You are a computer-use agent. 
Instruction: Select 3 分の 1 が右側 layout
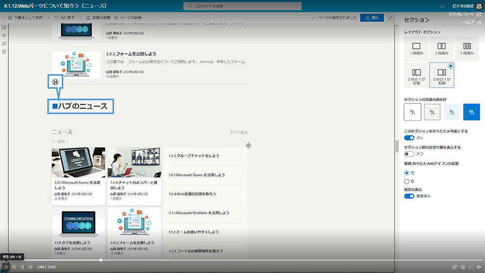point(442,75)
